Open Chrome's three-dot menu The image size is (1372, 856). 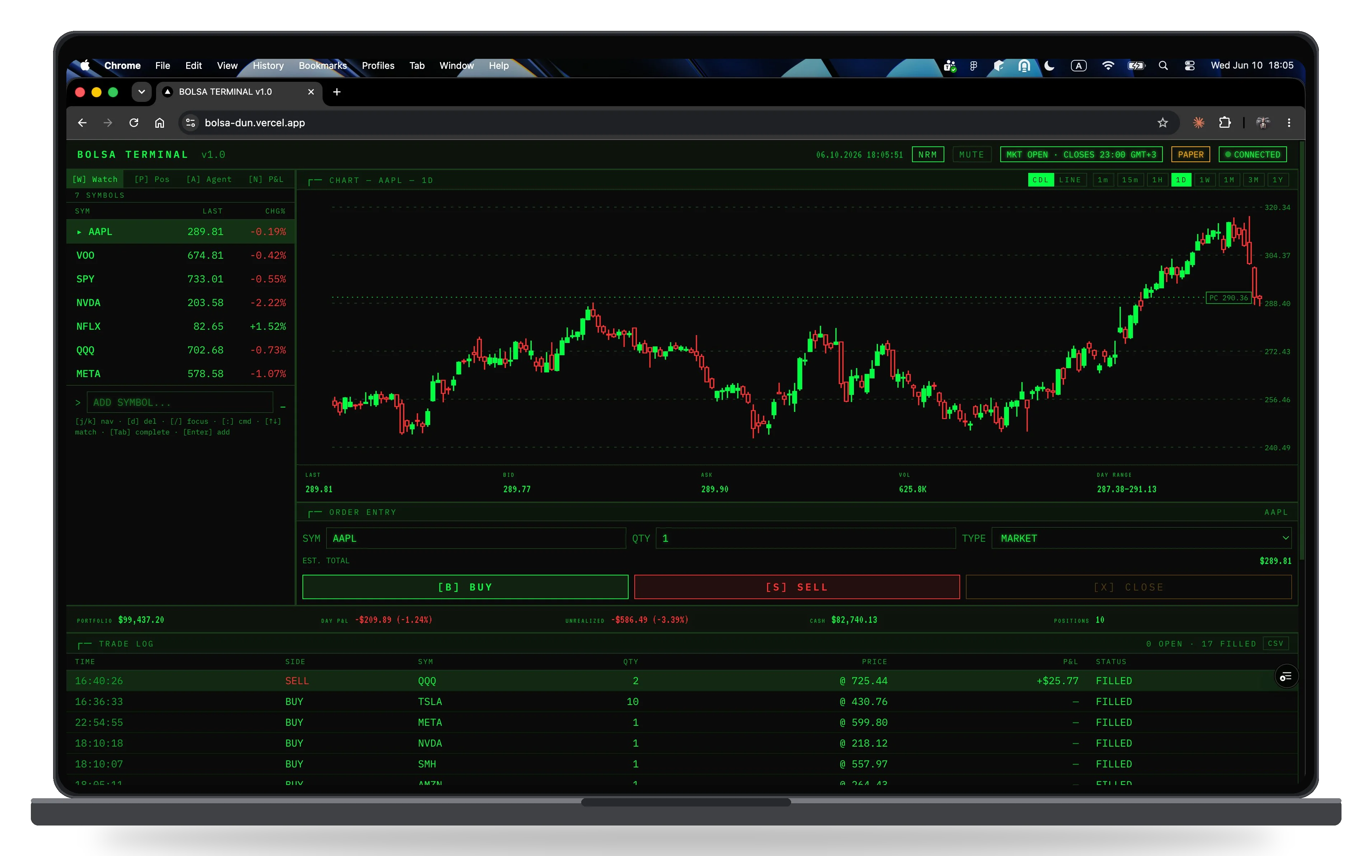[1289, 123]
